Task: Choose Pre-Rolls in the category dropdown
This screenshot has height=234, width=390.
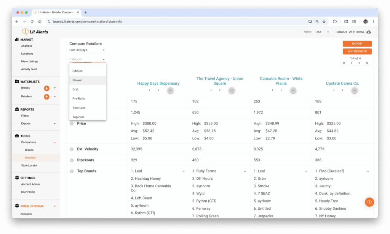Action: coord(78,98)
